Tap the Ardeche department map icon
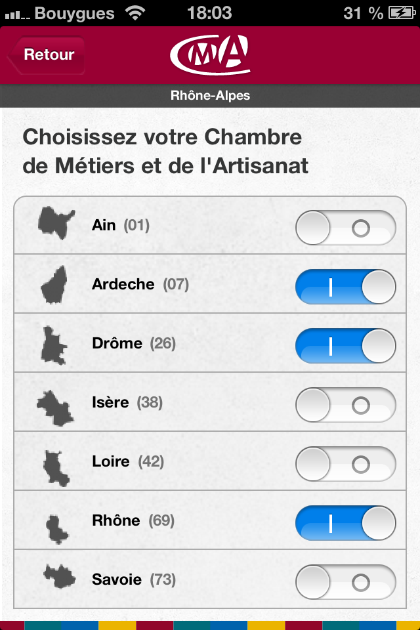Screen dimensions: 420x630 tap(56, 283)
